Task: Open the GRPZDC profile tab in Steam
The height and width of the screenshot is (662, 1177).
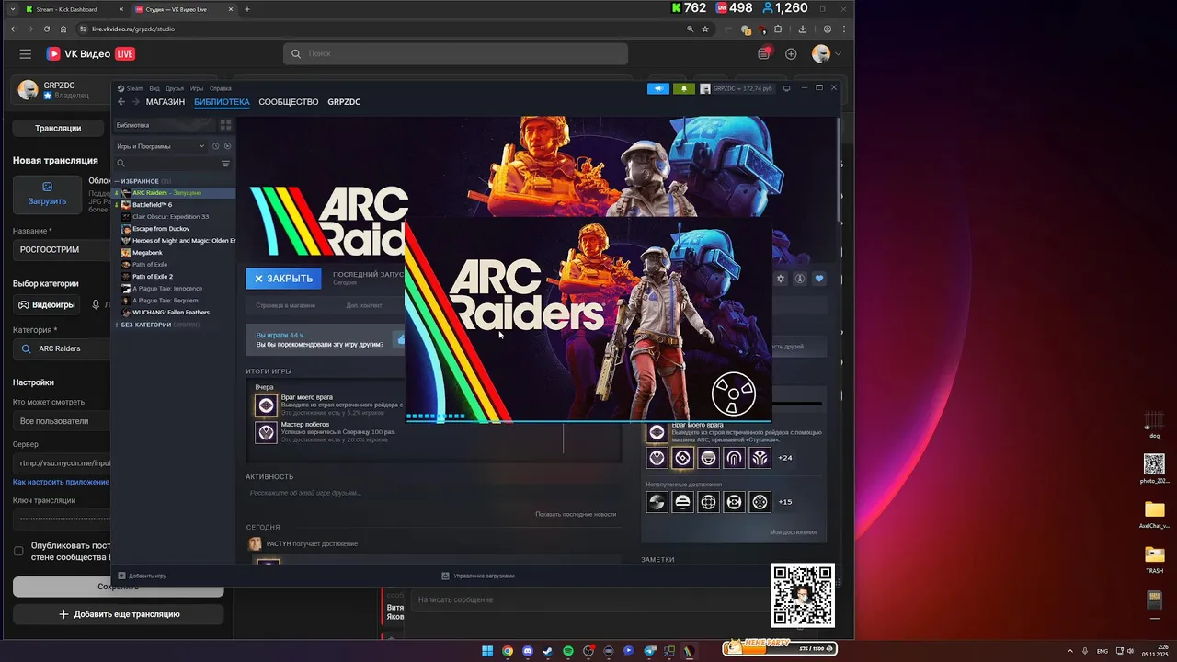Action: click(344, 102)
